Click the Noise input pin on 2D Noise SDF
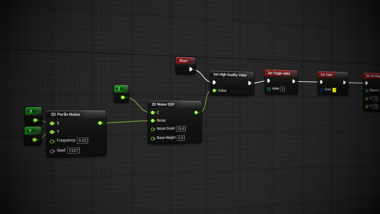The image size is (380, 214). coord(153,120)
